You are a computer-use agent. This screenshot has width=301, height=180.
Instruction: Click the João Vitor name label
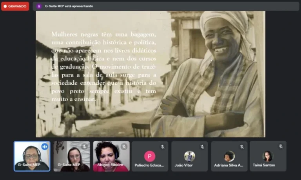pos(190,165)
